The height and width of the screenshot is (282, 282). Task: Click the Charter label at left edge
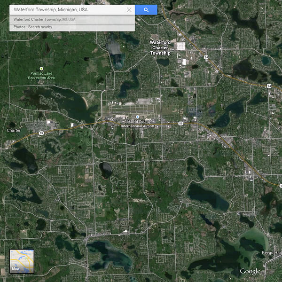[14, 130]
